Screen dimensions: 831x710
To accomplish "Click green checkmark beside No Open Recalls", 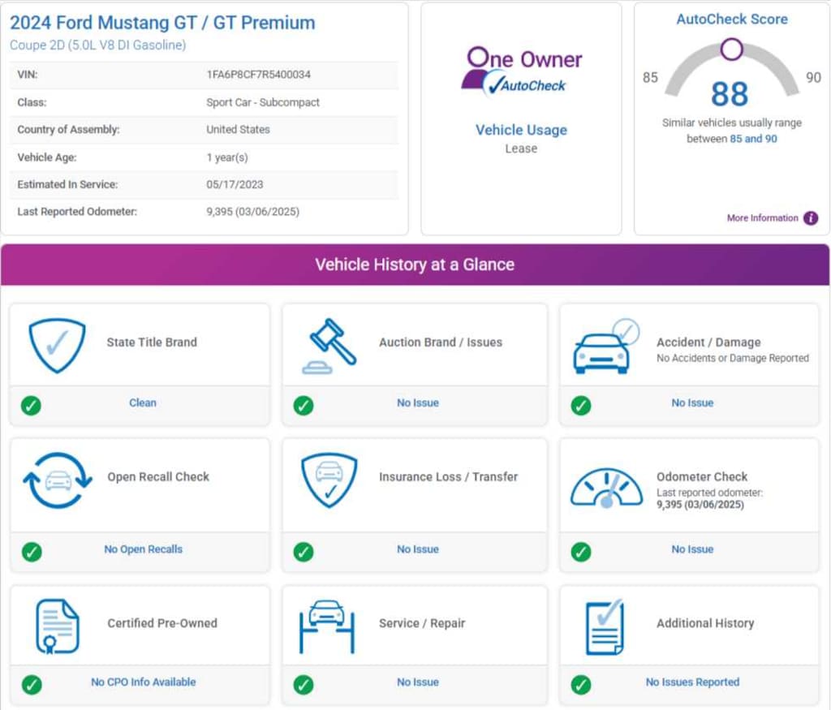I will (31, 551).
